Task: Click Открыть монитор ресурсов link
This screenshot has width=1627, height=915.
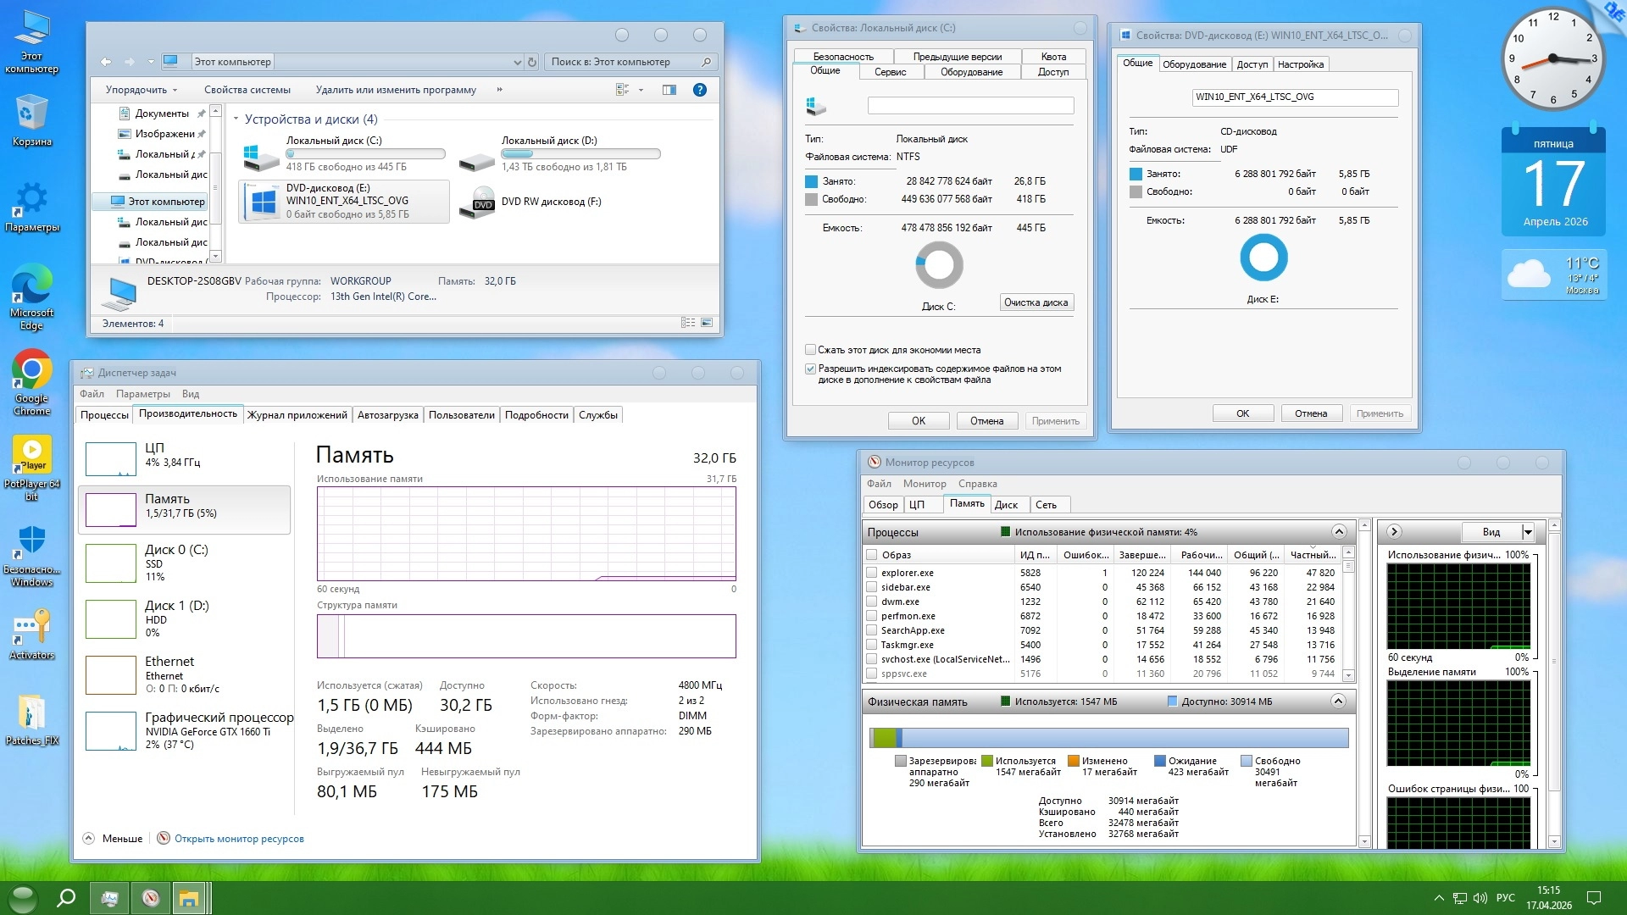Action: 239,839
